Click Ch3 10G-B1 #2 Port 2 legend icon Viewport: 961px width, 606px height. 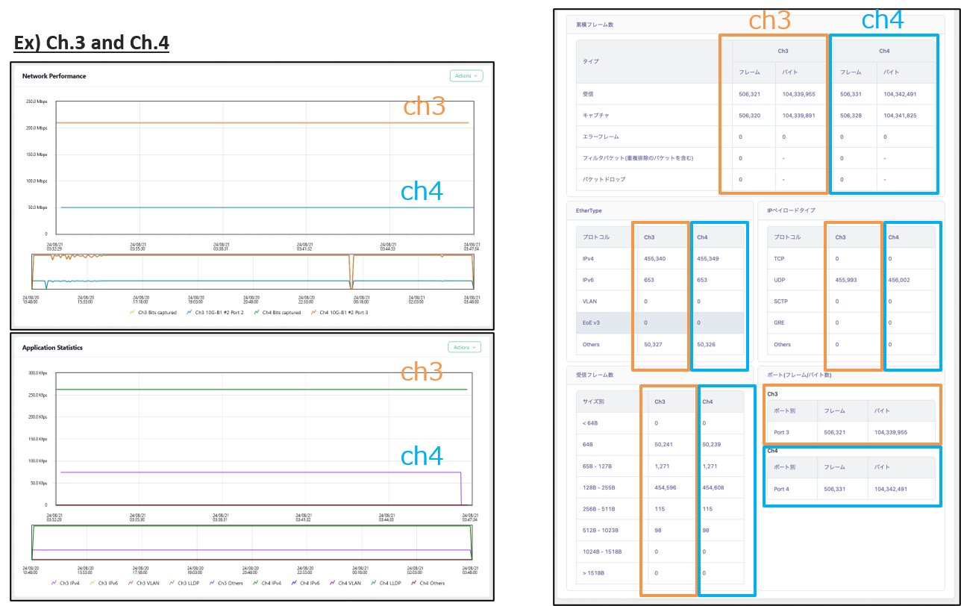(190, 313)
